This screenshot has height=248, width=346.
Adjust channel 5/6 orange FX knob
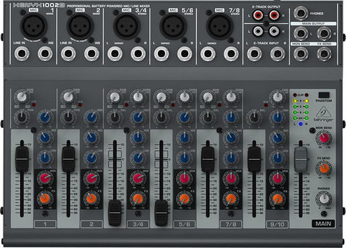185,198
